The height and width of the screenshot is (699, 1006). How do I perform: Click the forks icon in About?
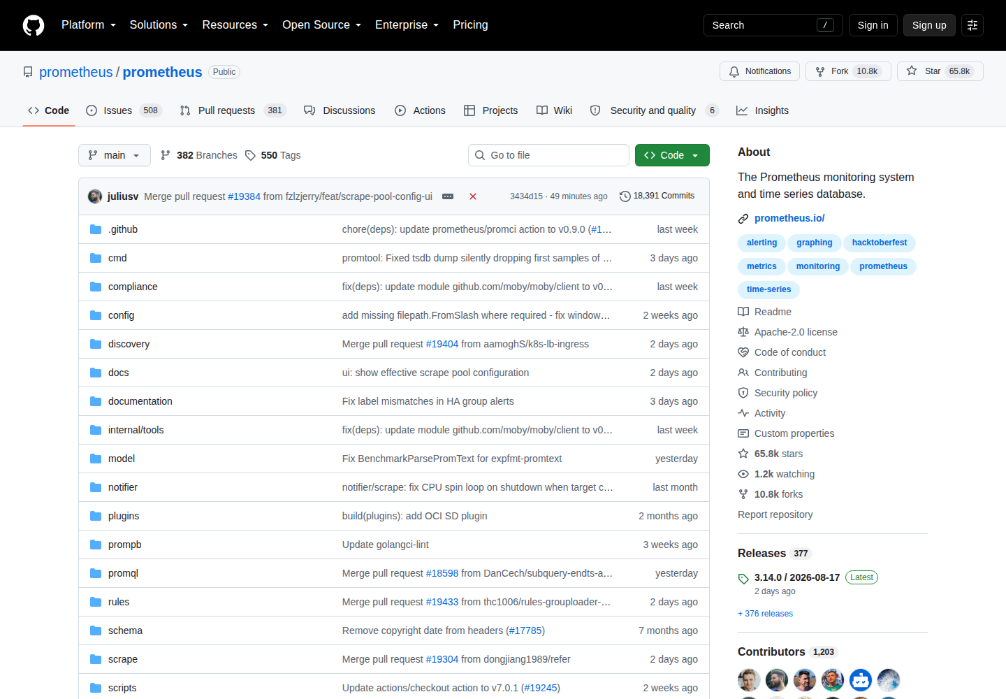(743, 494)
